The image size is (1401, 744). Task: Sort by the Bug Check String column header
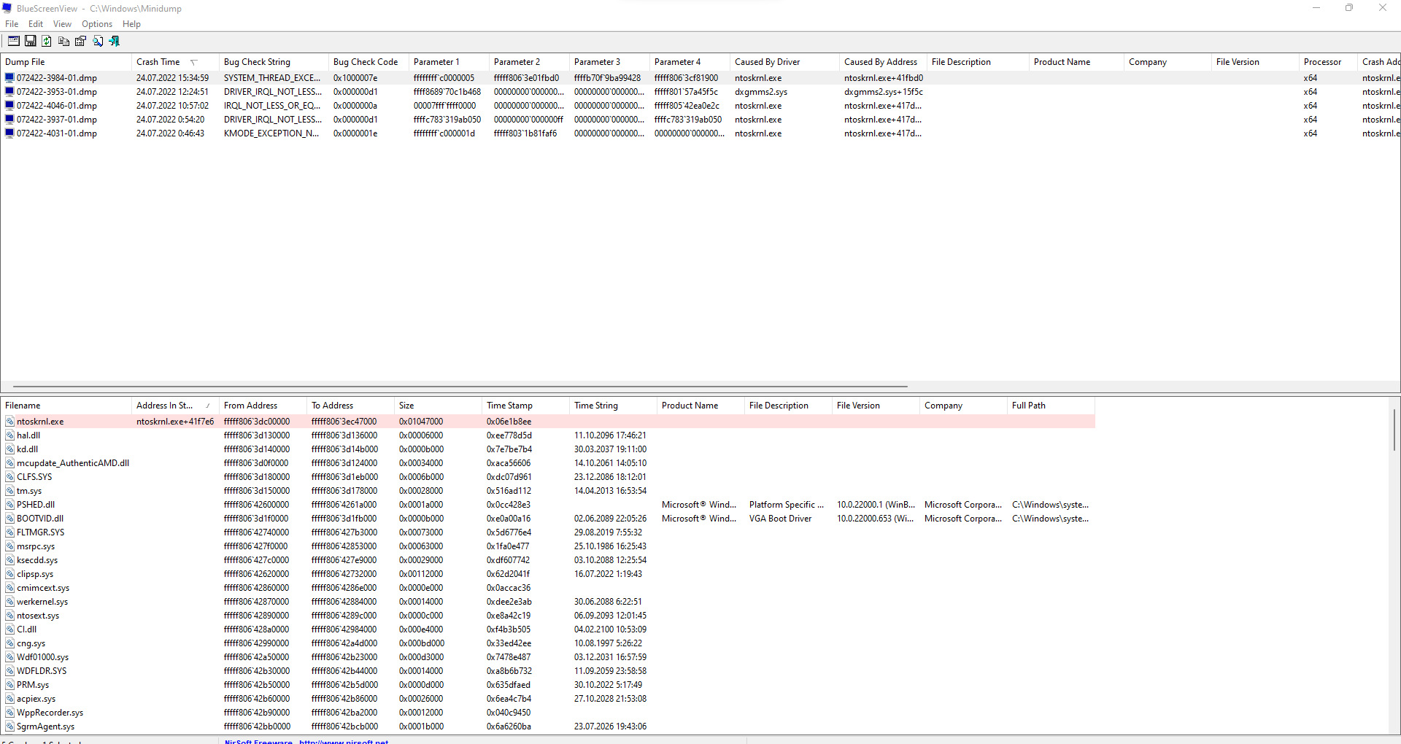[x=274, y=62]
